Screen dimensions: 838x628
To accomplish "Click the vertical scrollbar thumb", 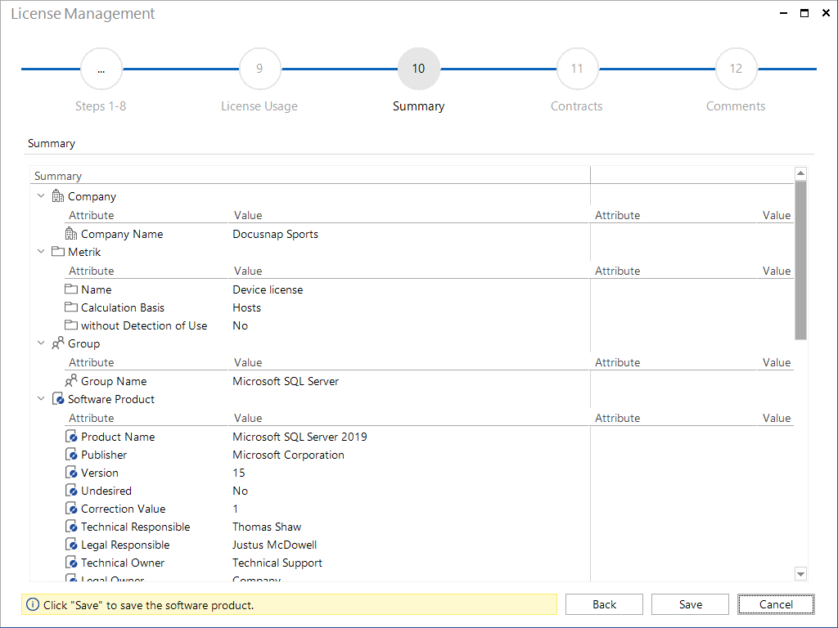I will pos(800,260).
